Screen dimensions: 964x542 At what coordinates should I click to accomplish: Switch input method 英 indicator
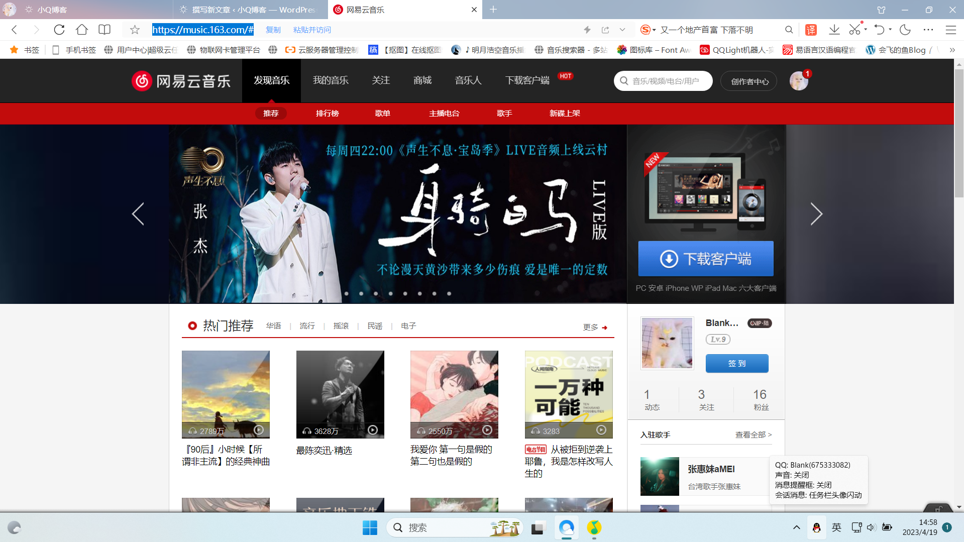[836, 527]
